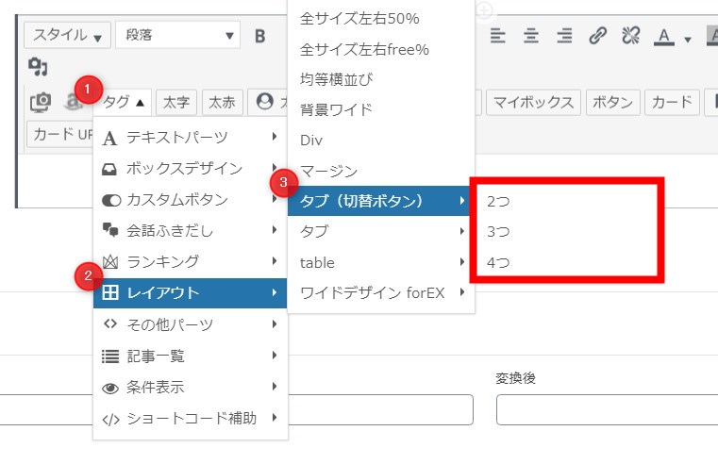Screen dimensions: 718x464
Task: Open the 段落 paragraph format dropdown
Action: tap(177, 36)
